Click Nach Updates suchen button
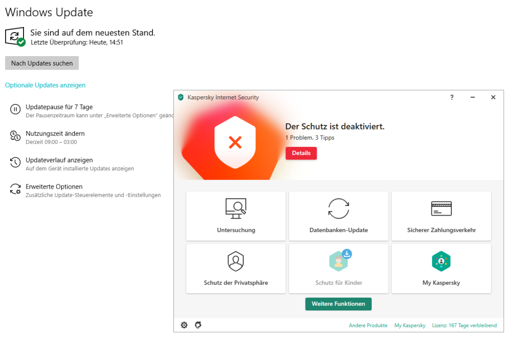This screenshot has height=340, width=510. click(42, 63)
